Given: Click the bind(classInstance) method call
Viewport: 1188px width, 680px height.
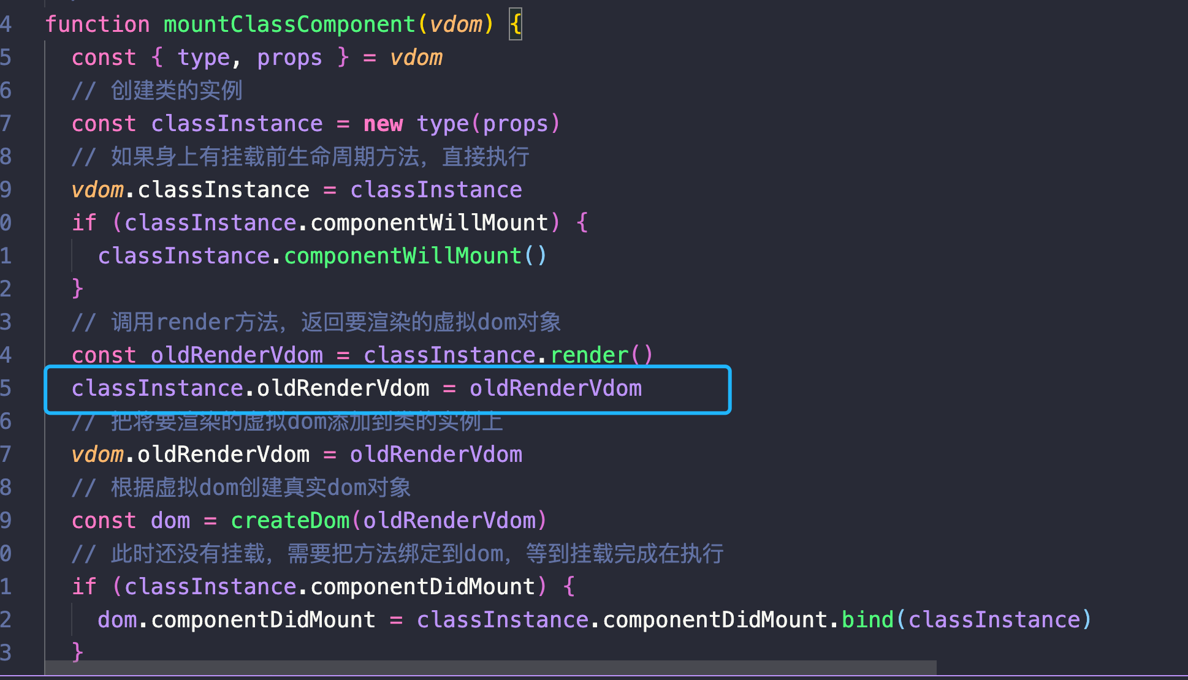Looking at the screenshot, I should coord(966,620).
